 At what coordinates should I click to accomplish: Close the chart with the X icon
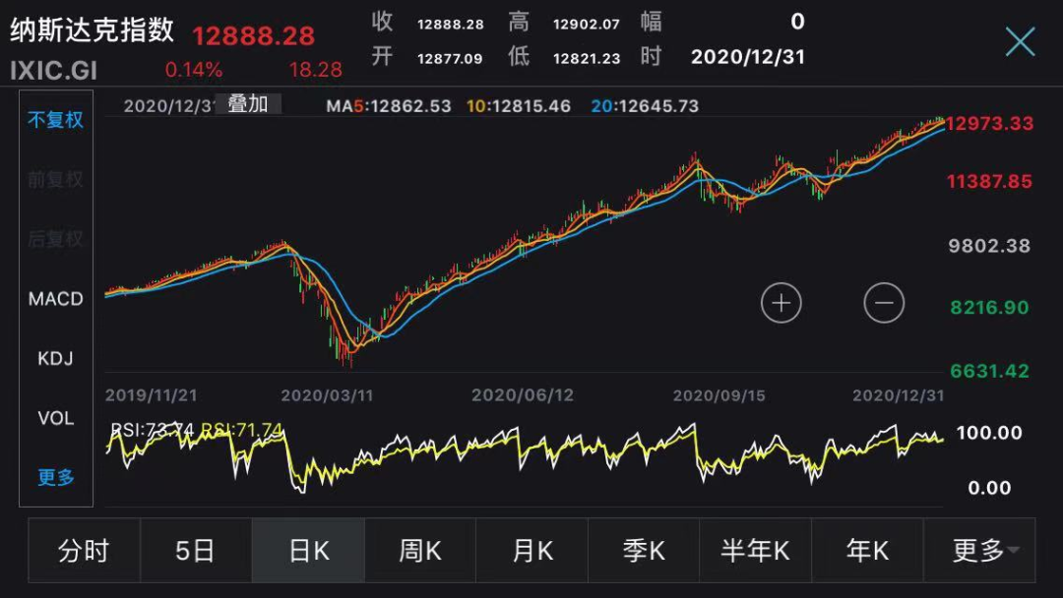tap(1020, 42)
